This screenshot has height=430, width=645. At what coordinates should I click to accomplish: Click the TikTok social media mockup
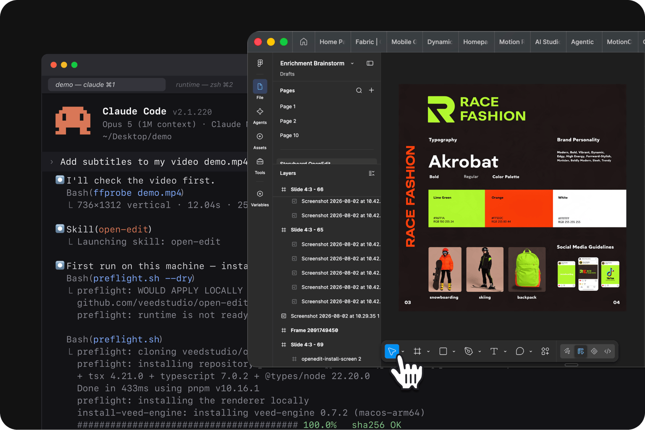(610, 274)
